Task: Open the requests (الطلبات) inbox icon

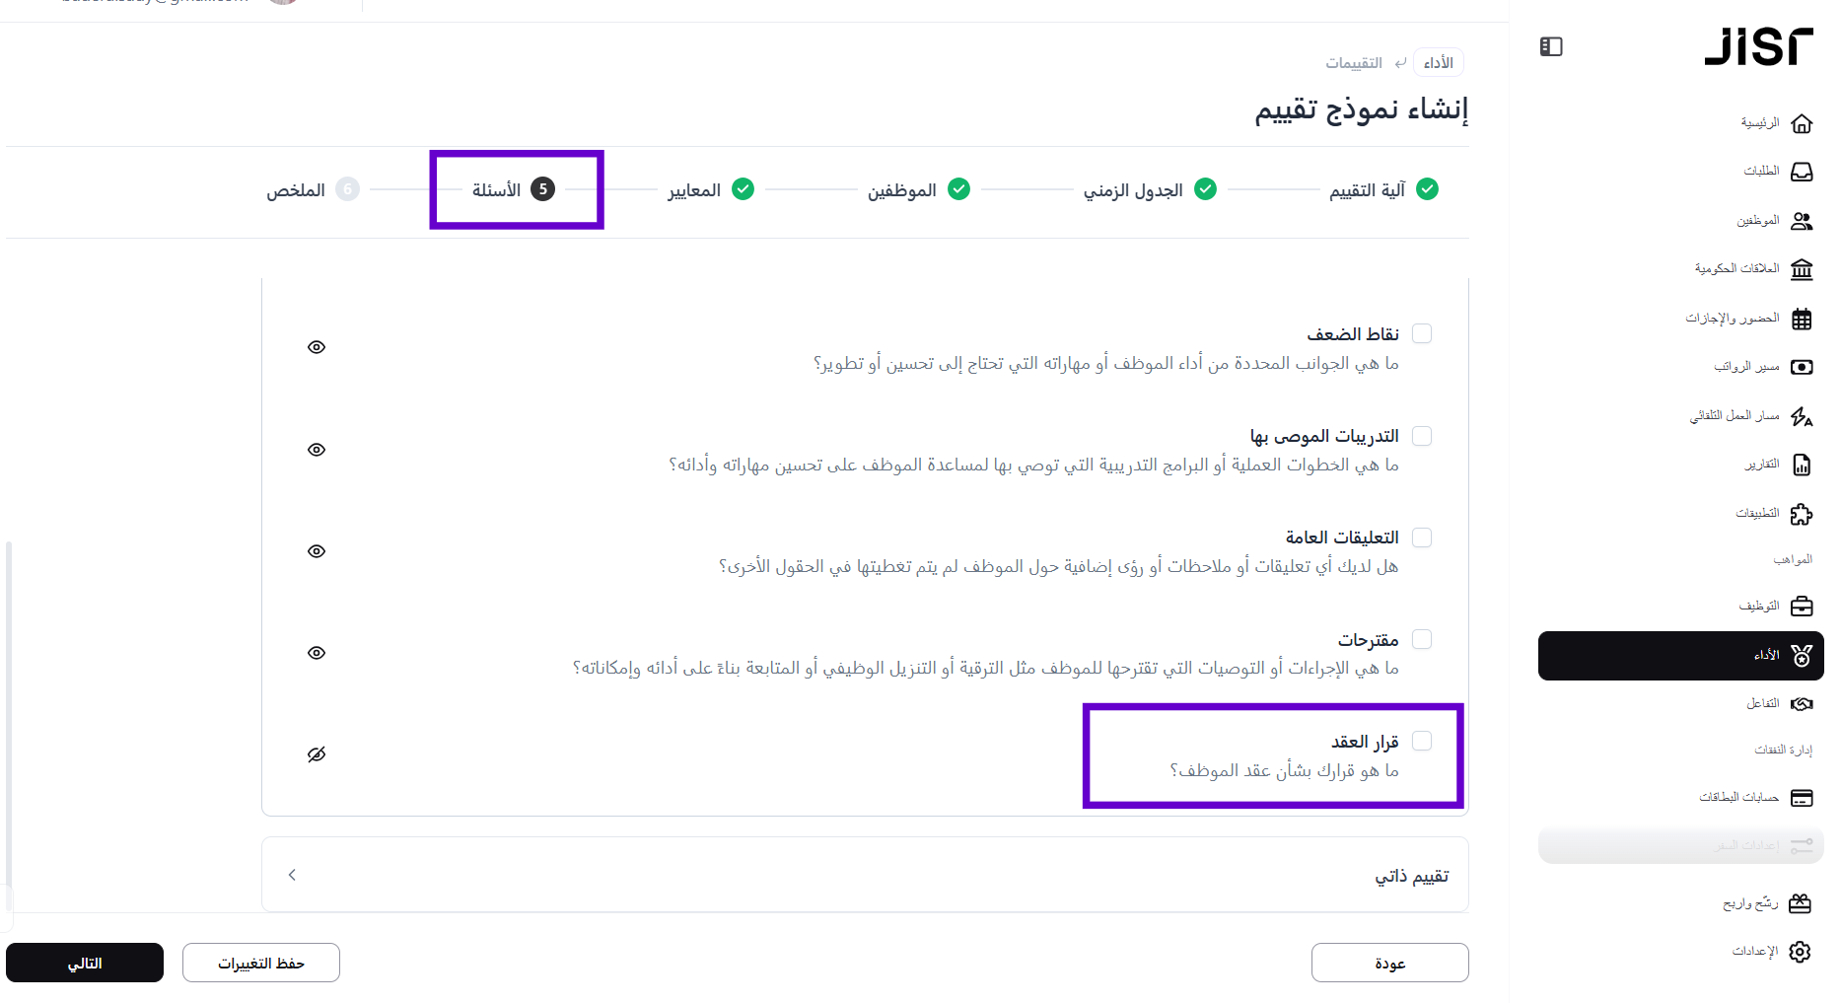Action: pyautogui.click(x=1802, y=172)
